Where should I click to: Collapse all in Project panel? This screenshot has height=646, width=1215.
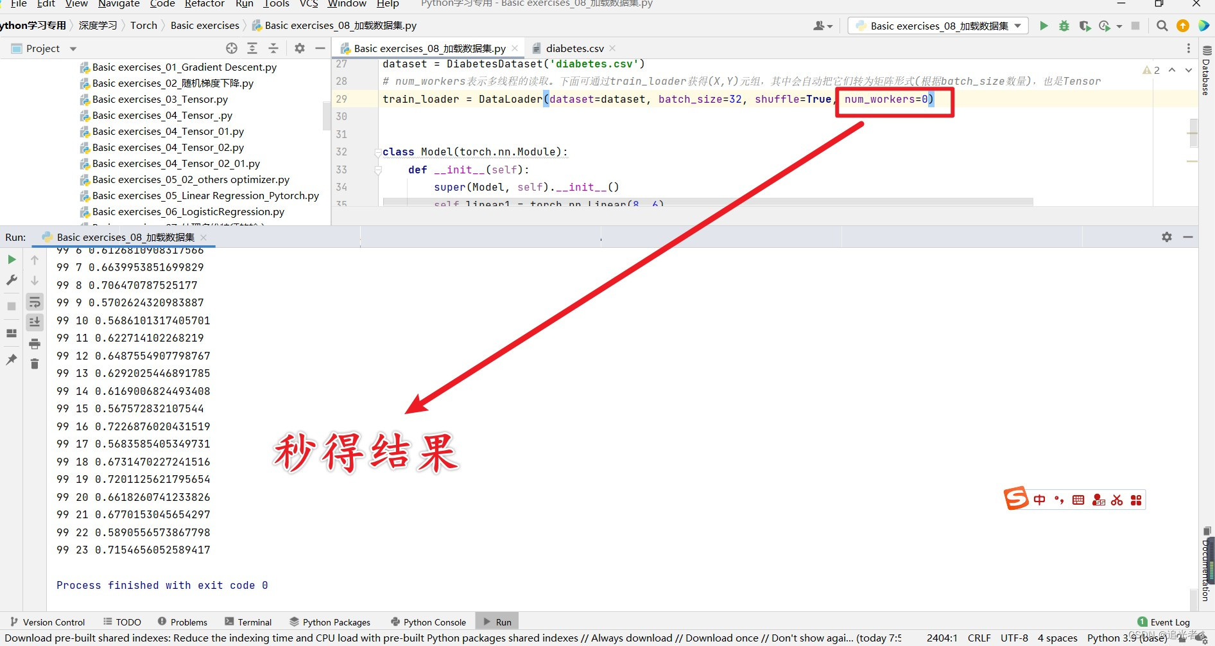pyautogui.click(x=273, y=48)
